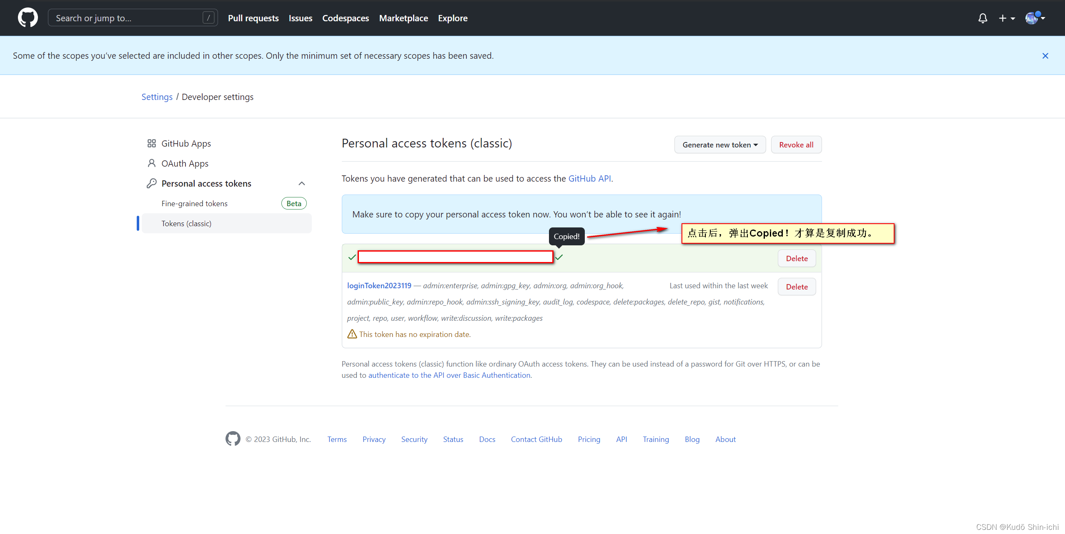Delete the newly generated token
1065x534 pixels.
(797, 259)
